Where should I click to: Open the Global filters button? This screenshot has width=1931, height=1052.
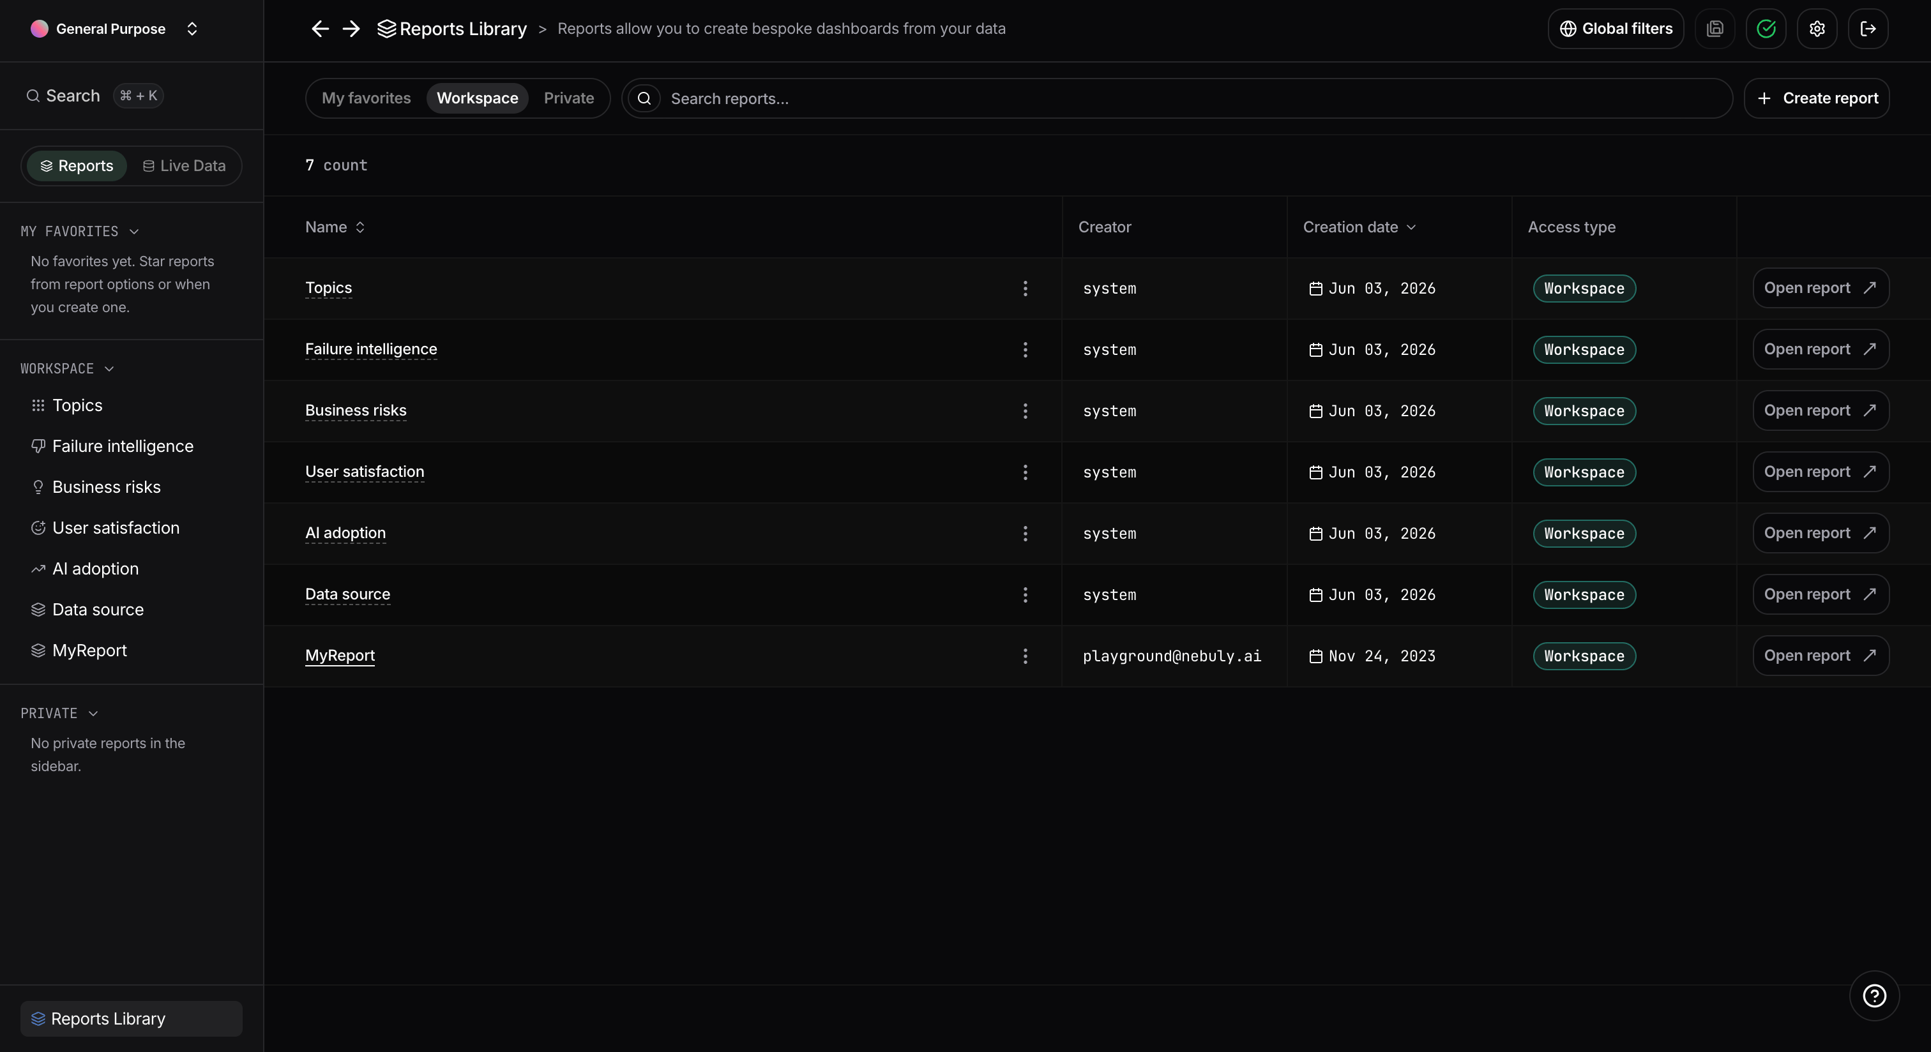point(1616,29)
